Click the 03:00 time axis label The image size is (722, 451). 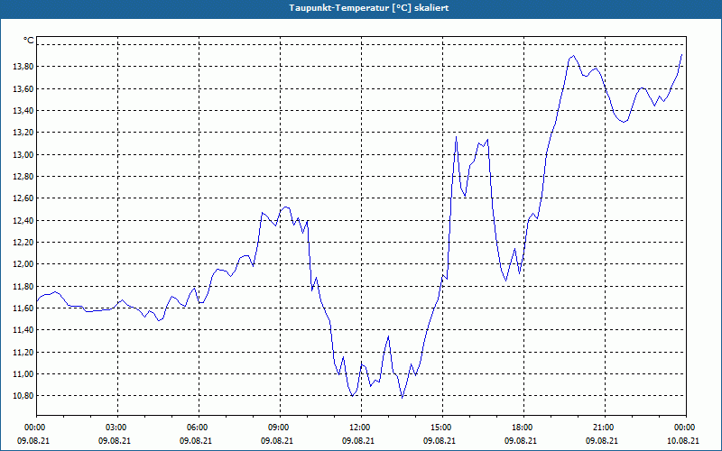(x=118, y=428)
